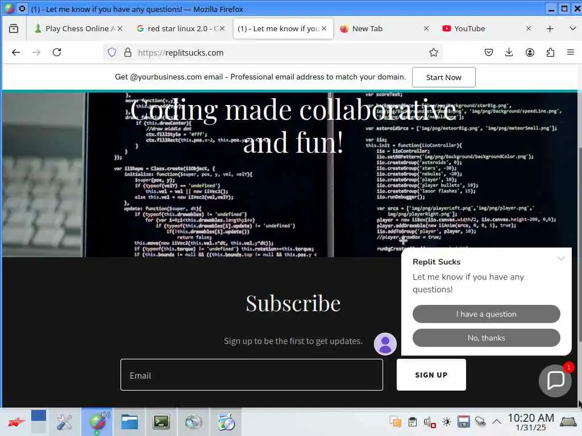The image size is (582, 436).
Task: Click the Start Now button
Action: tap(443, 77)
